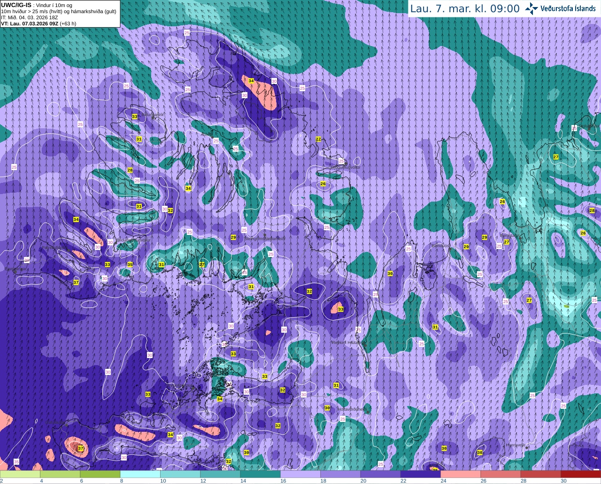
Task: Click the Bíldudalsflugvöllur place label
Action: tap(134, 240)
